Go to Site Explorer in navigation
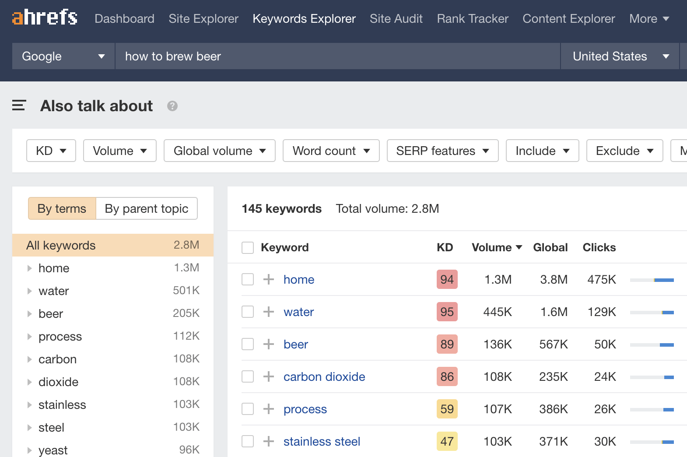 pyautogui.click(x=203, y=19)
